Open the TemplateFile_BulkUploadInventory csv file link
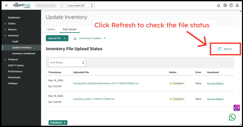The width and height of the screenshot is (243, 127). tap(106, 83)
